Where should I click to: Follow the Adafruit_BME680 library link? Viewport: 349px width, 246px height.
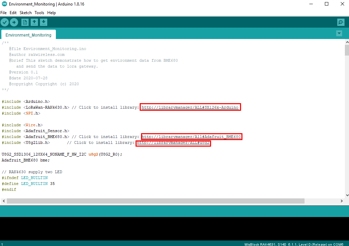[191, 137]
